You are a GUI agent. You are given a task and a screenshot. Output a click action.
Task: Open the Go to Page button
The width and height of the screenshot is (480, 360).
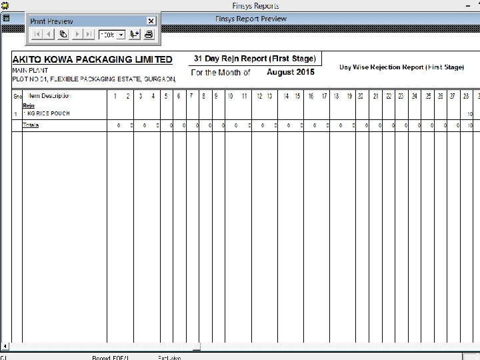[x=63, y=34]
